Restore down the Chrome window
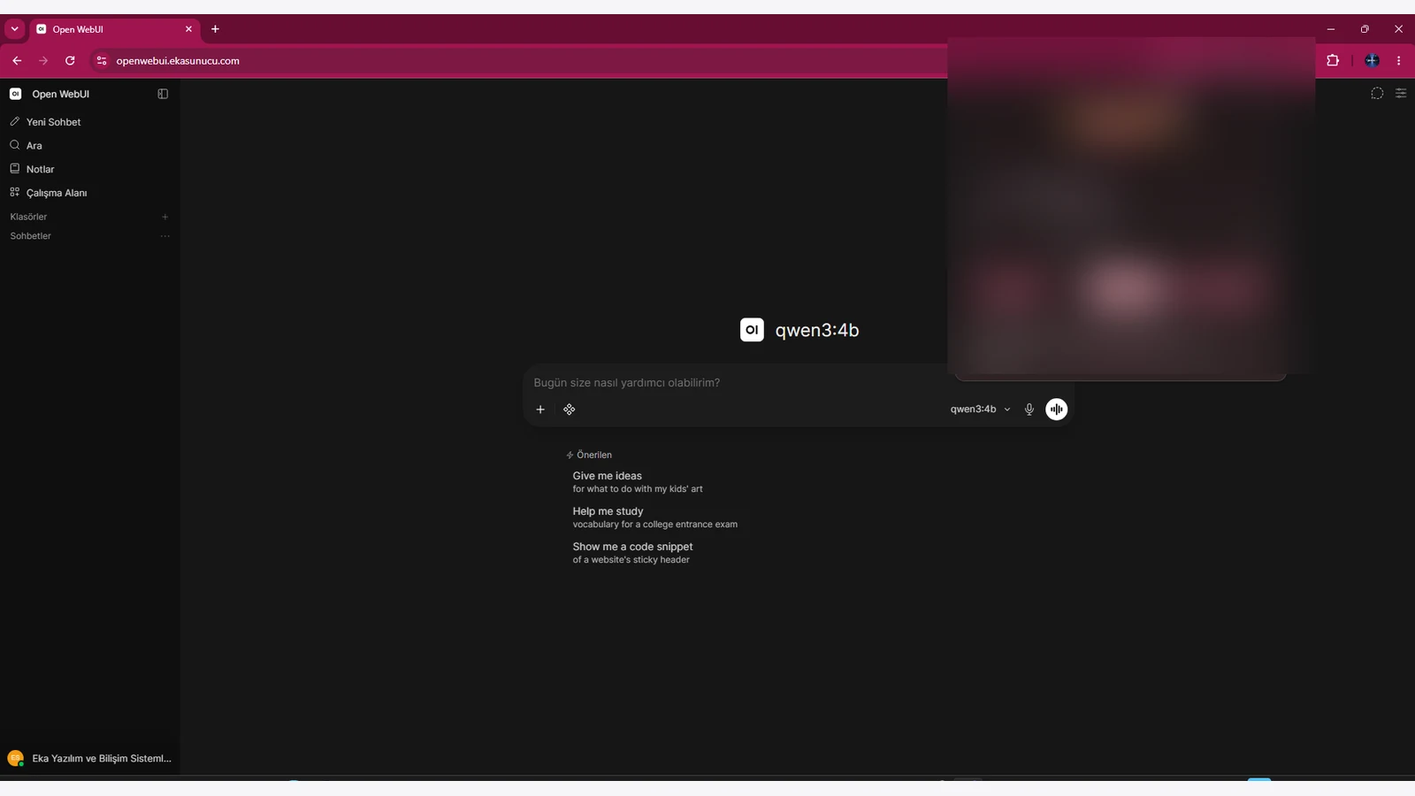1415x796 pixels. coord(1365,29)
